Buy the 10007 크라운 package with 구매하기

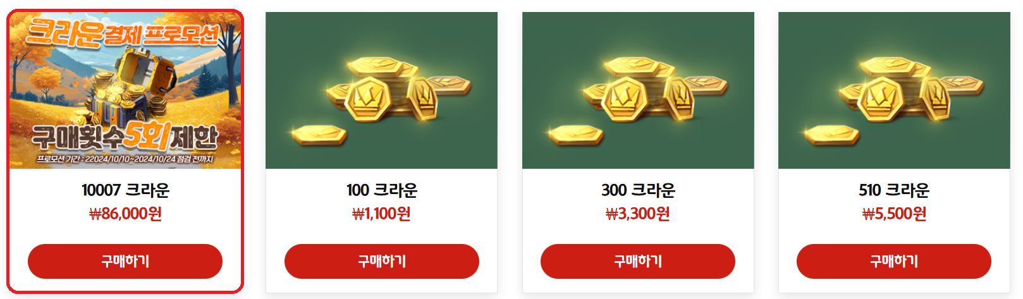(125, 261)
